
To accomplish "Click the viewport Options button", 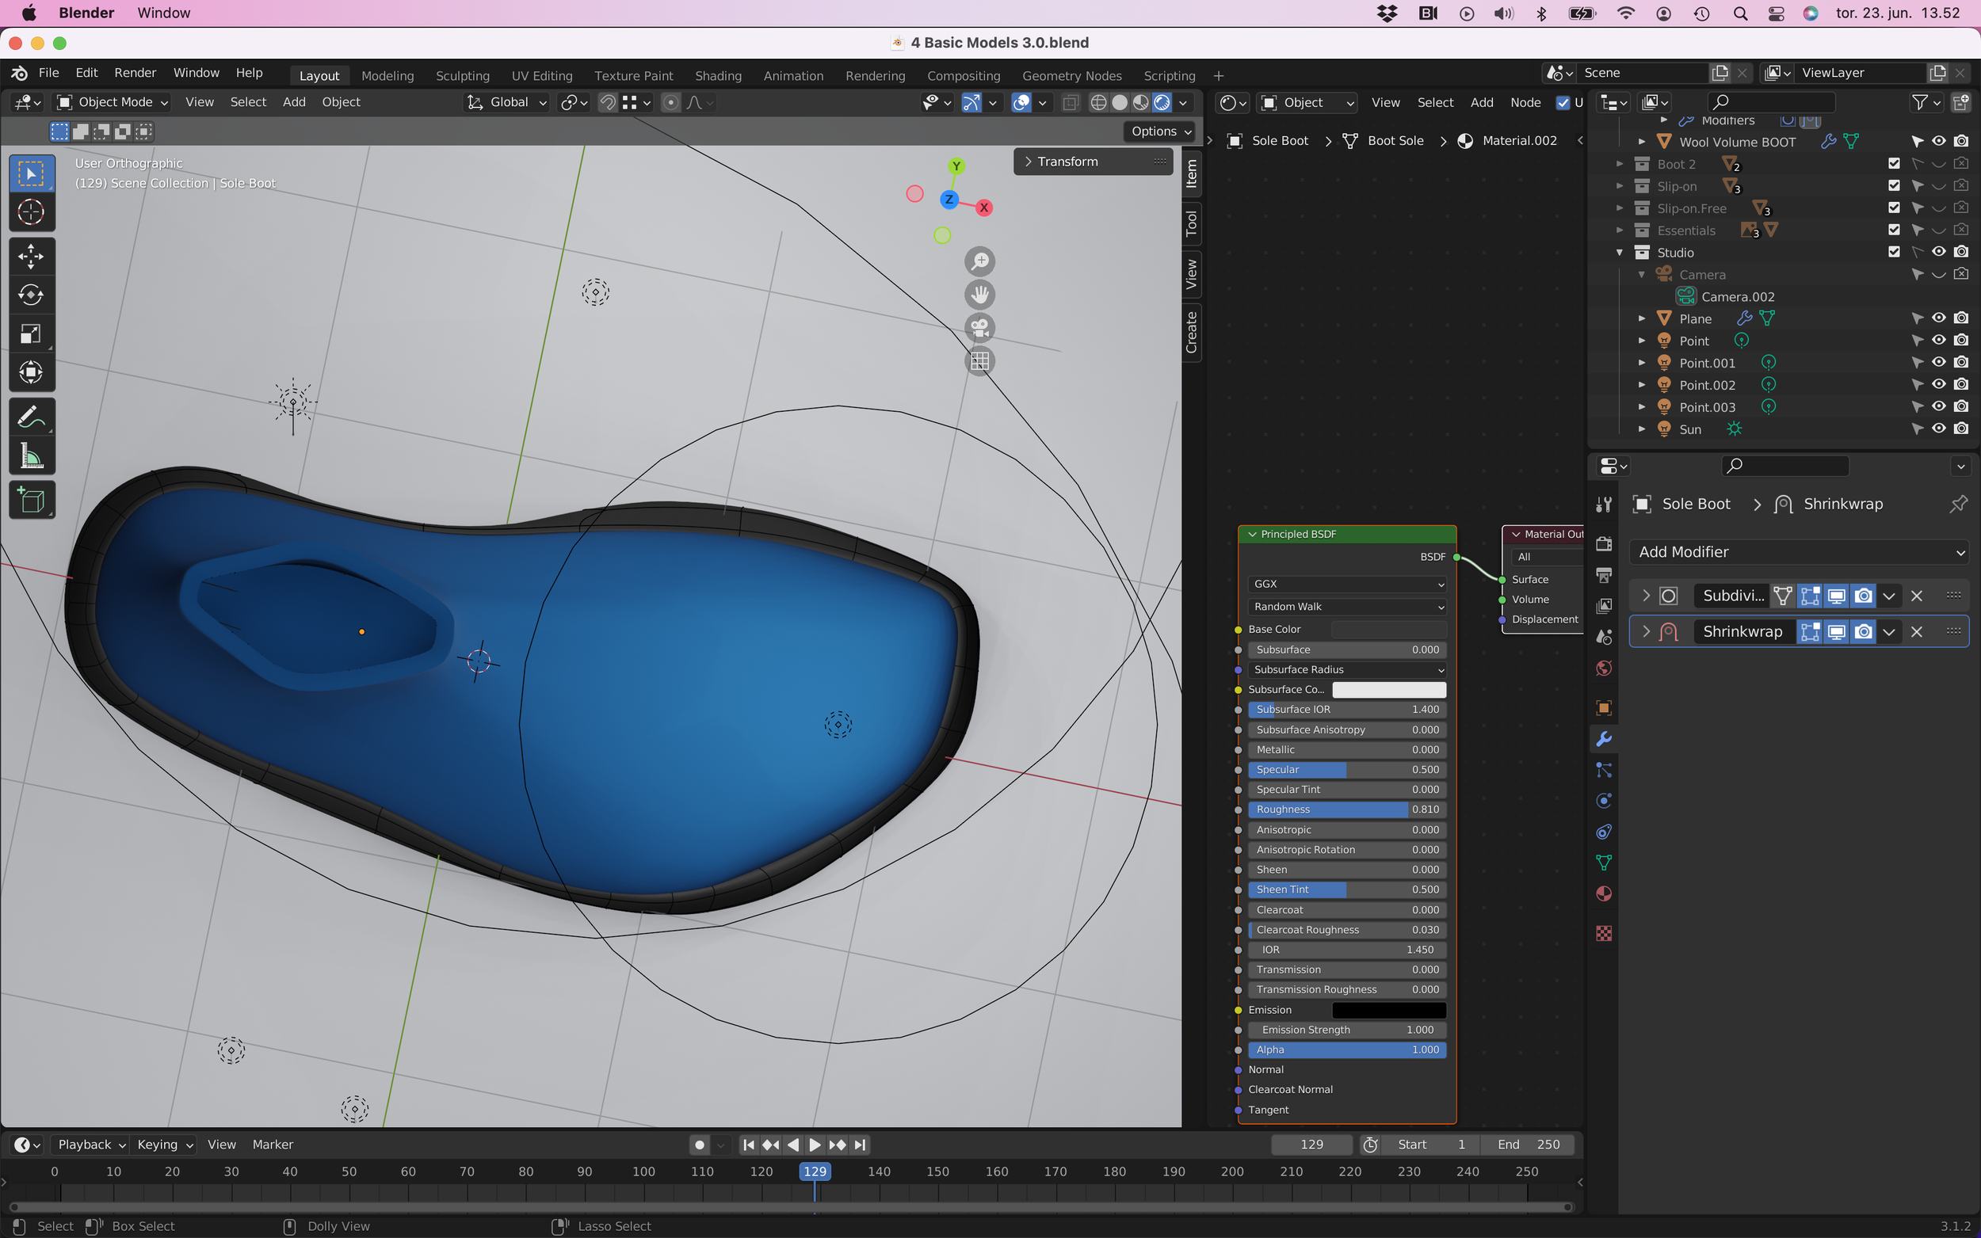I will 1159,131.
